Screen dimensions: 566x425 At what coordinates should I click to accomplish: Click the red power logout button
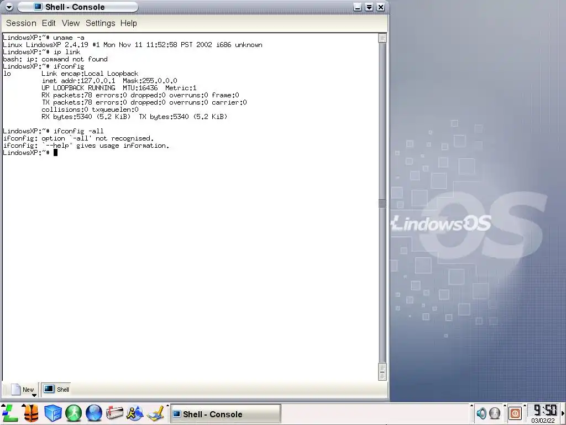515,413
